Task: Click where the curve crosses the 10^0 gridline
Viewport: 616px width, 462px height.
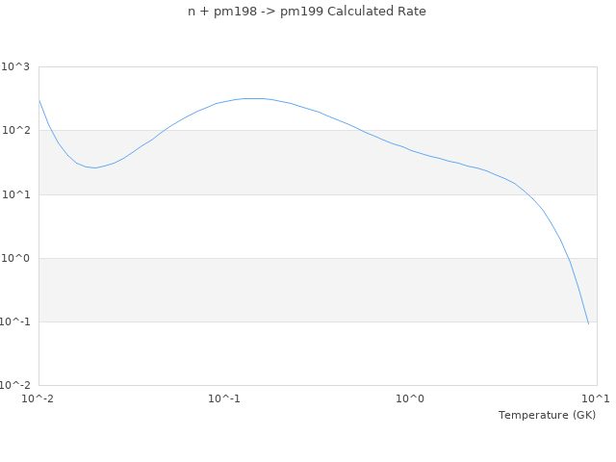Action: [568, 258]
